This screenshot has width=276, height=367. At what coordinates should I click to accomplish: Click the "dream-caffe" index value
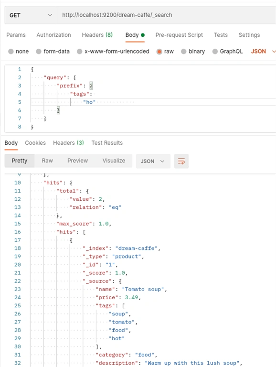(x=137, y=248)
